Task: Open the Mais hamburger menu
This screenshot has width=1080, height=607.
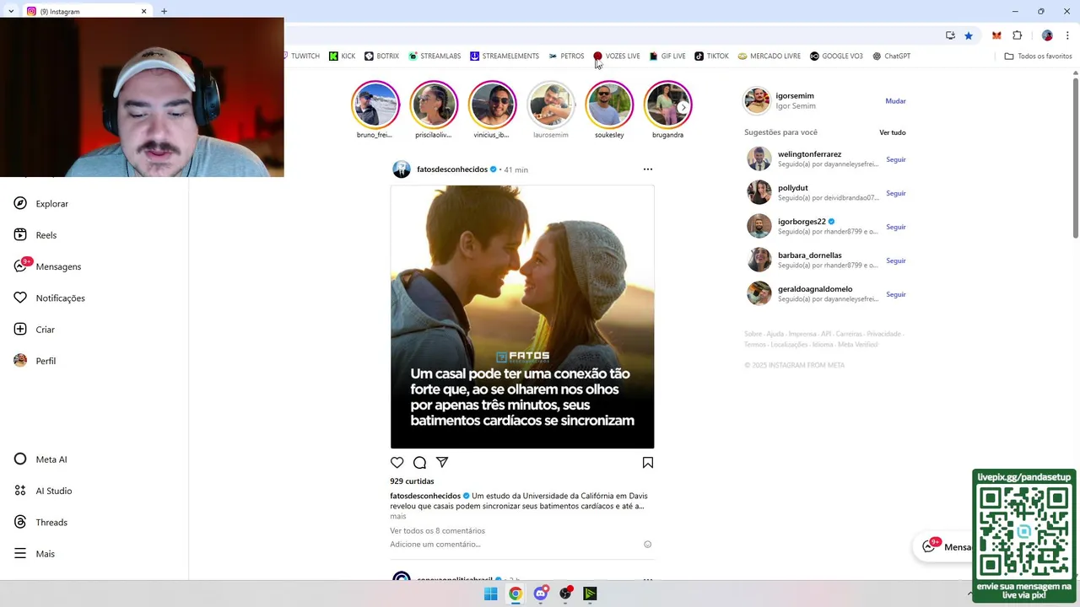Action: (x=34, y=554)
